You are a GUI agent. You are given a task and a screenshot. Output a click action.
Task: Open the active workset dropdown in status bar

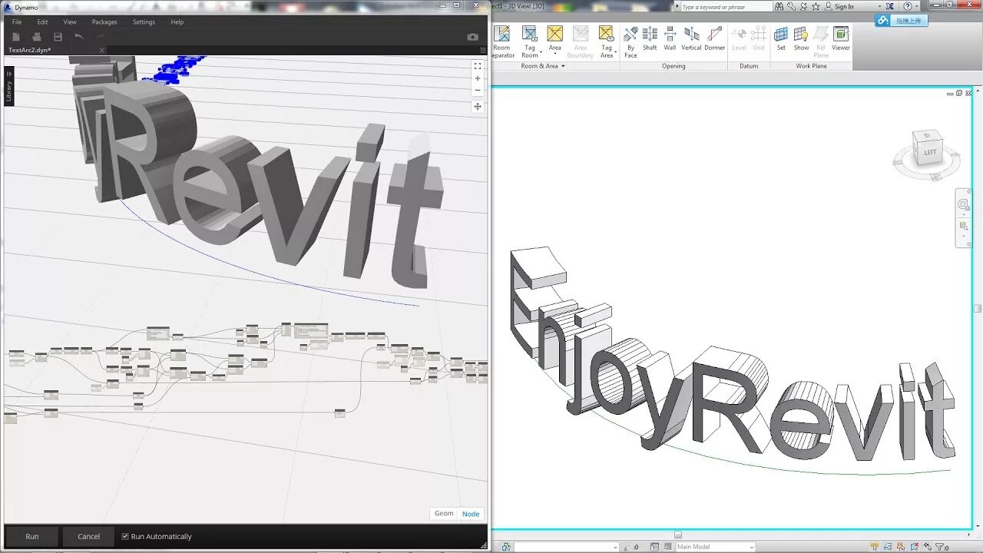[x=614, y=547]
